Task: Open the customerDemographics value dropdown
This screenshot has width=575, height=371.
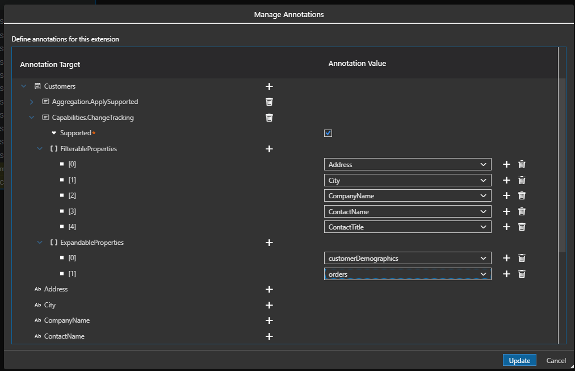Action: tap(408, 258)
